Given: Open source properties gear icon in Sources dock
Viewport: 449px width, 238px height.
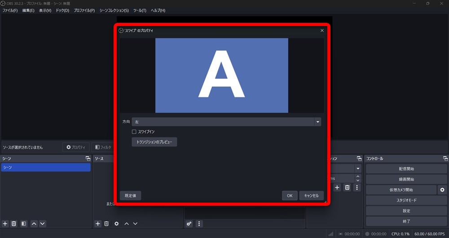Looking at the screenshot, I should (116, 223).
